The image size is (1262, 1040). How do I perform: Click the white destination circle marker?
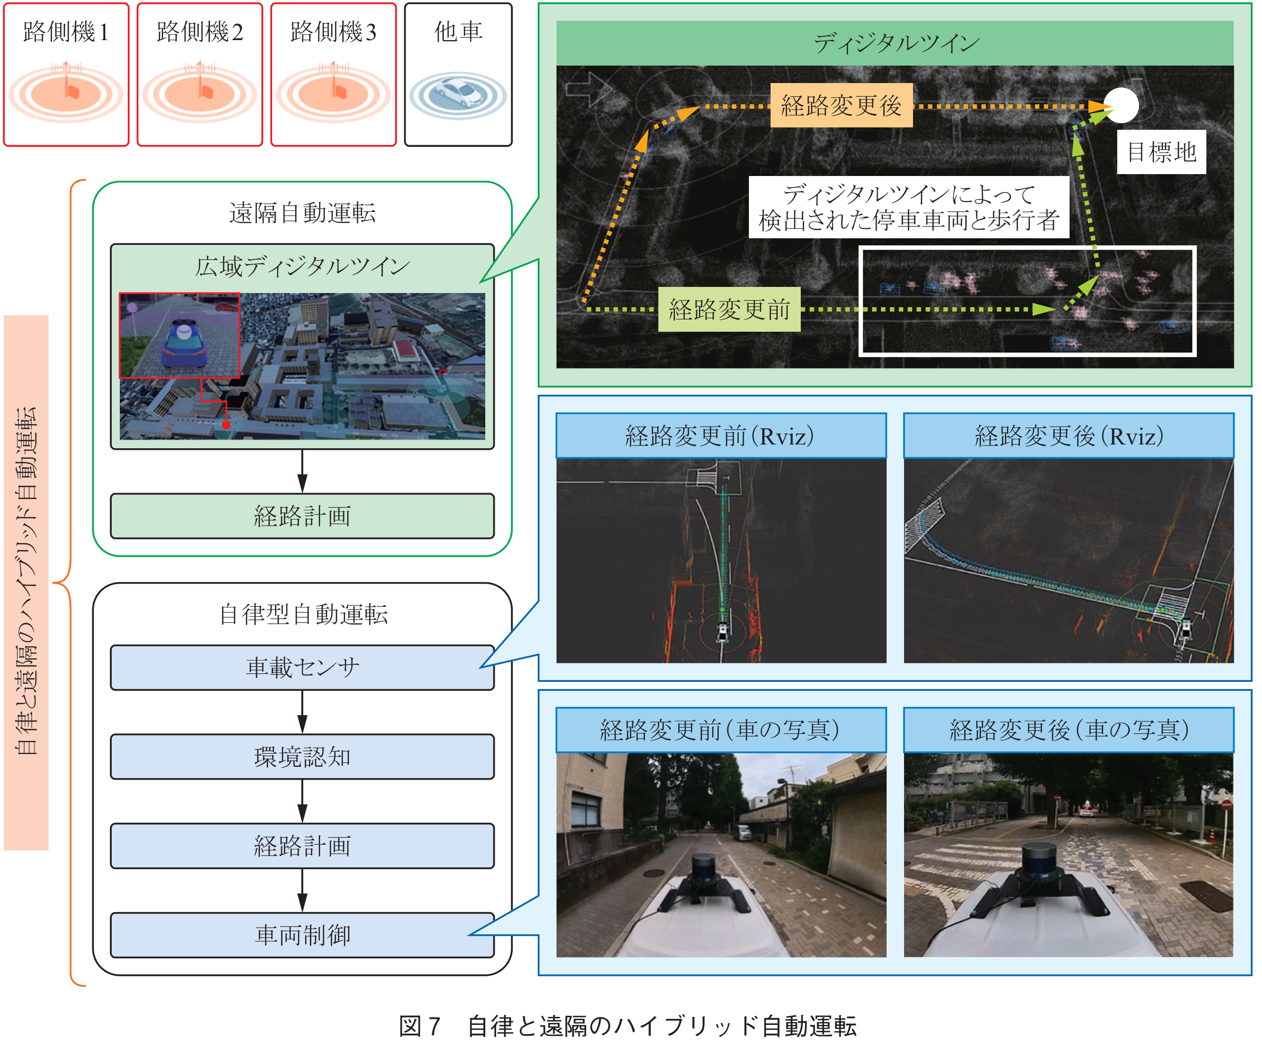point(1121,105)
